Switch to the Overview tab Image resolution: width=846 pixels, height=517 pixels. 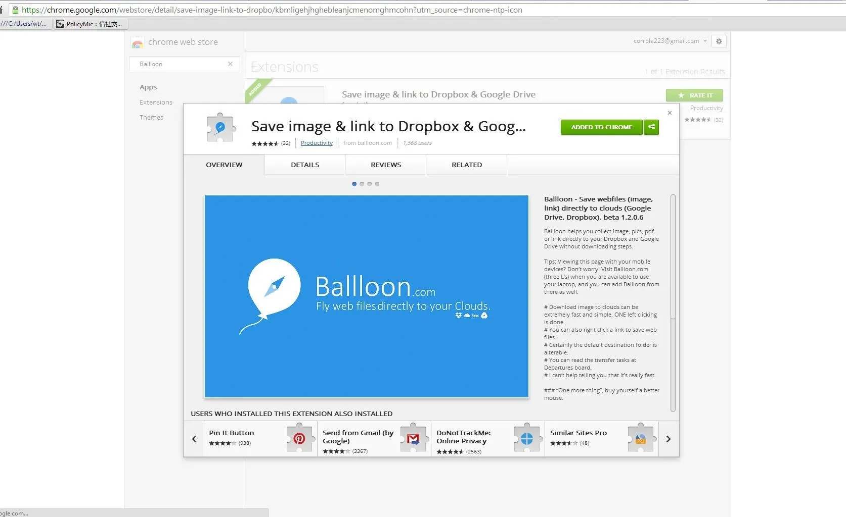tap(224, 165)
